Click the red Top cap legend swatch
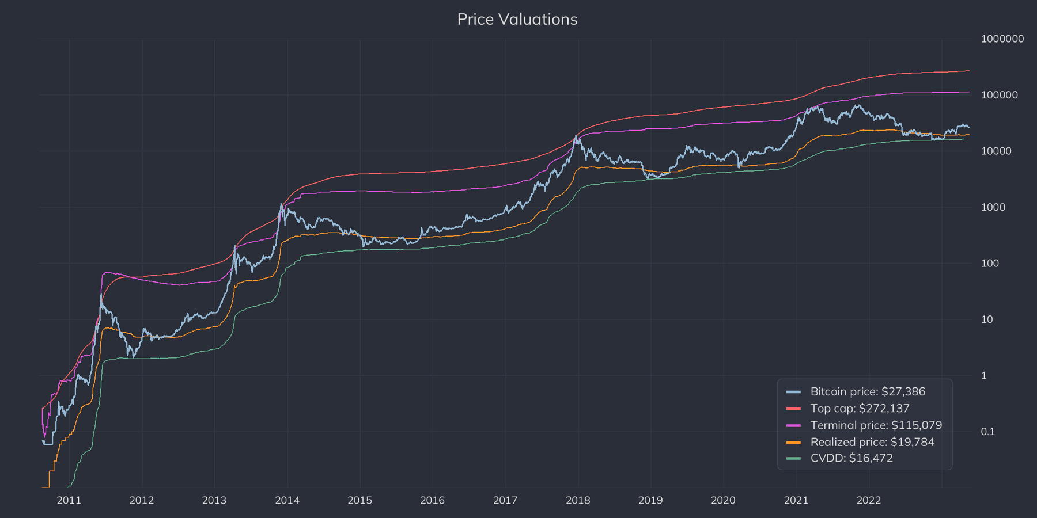The image size is (1037, 518). pos(793,409)
